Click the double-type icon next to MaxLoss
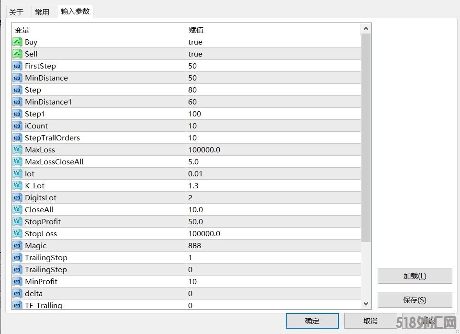The width and height of the screenshot is (460, 334). [17, 150]
